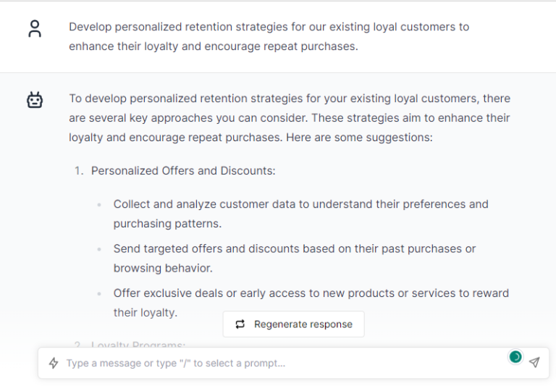Click the list number "1." marker
This screenshot has height=386, width=556.
[x=79, y=171]
